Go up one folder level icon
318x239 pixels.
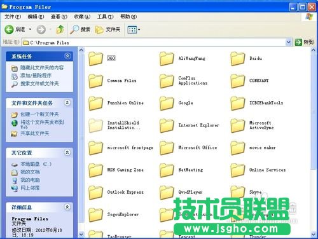60,29
